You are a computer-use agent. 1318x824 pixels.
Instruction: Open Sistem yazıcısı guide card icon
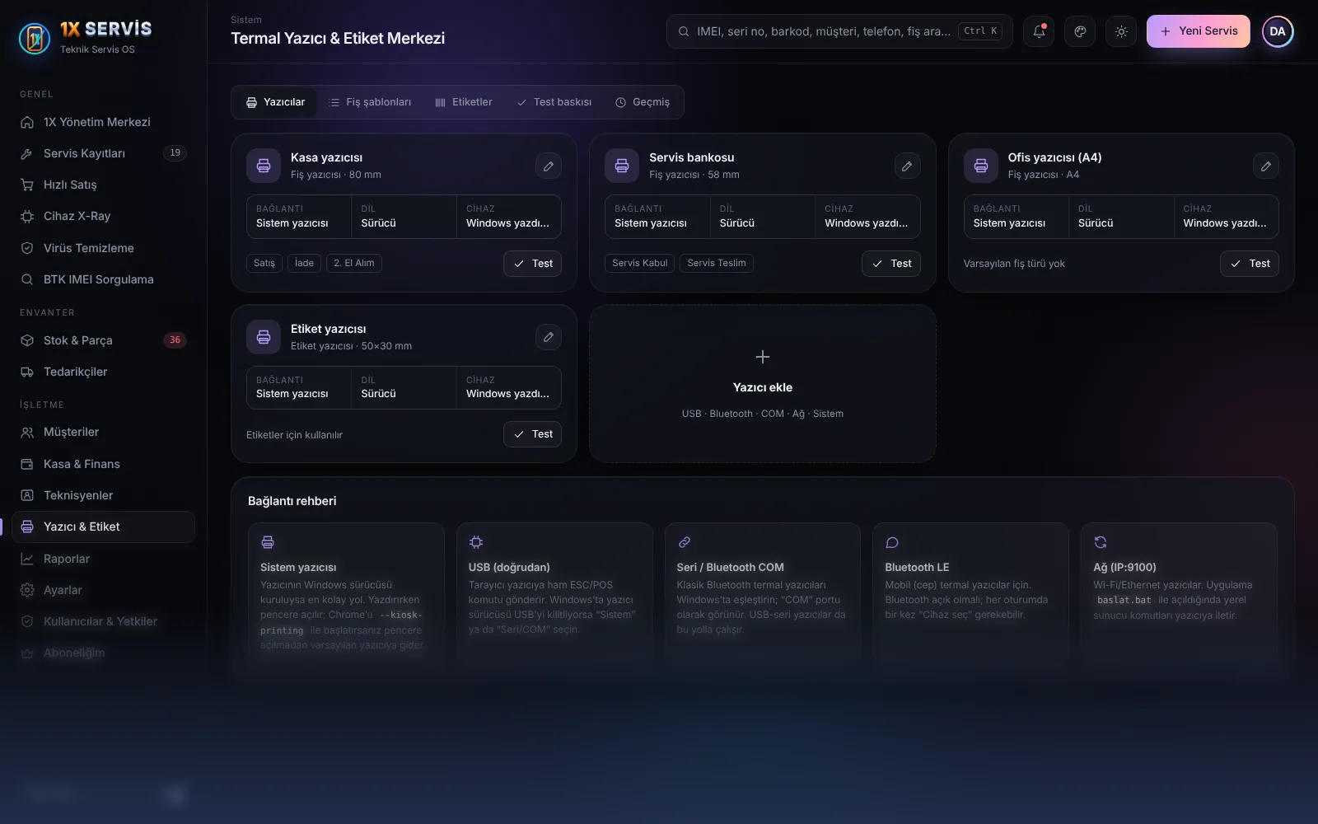268,542
